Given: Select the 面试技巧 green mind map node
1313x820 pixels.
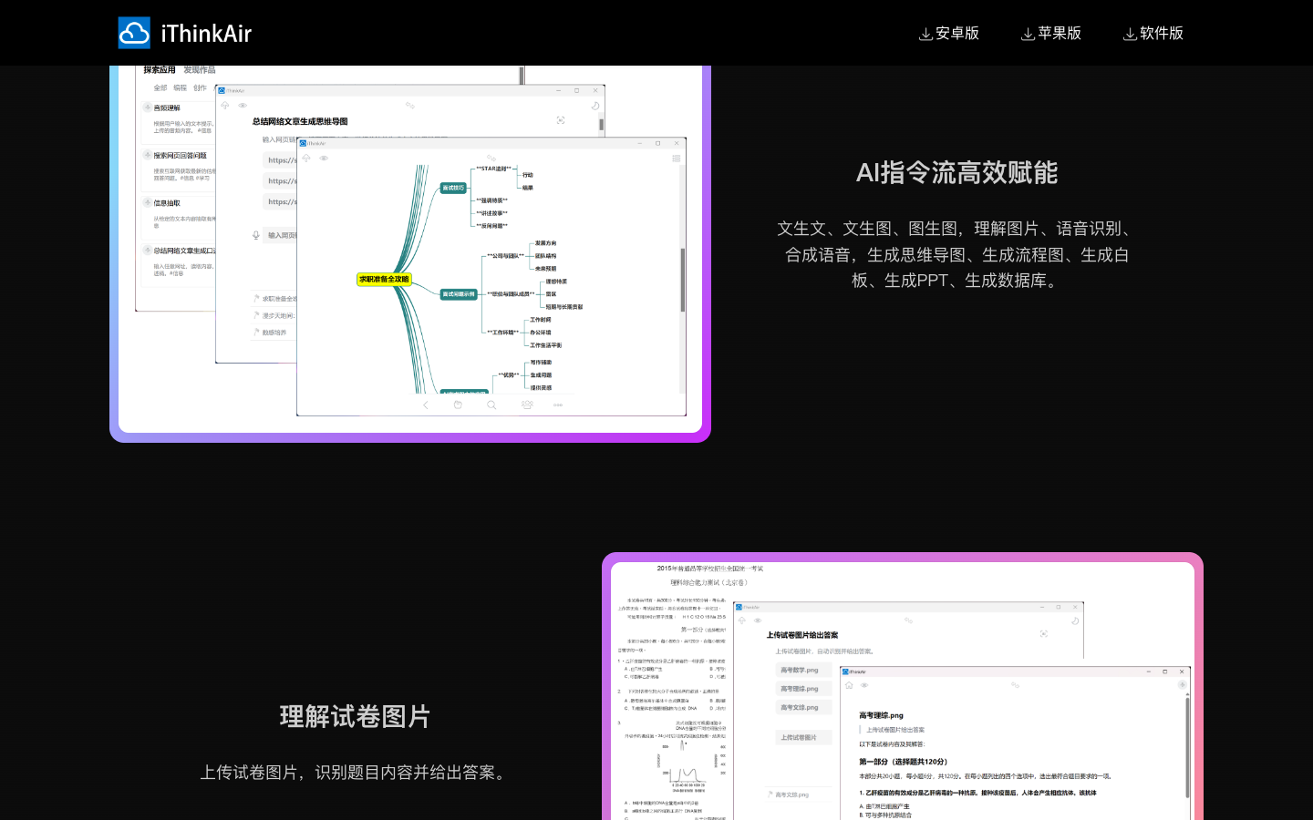Looking at the screenshot, I should click(x=453, y=188).
